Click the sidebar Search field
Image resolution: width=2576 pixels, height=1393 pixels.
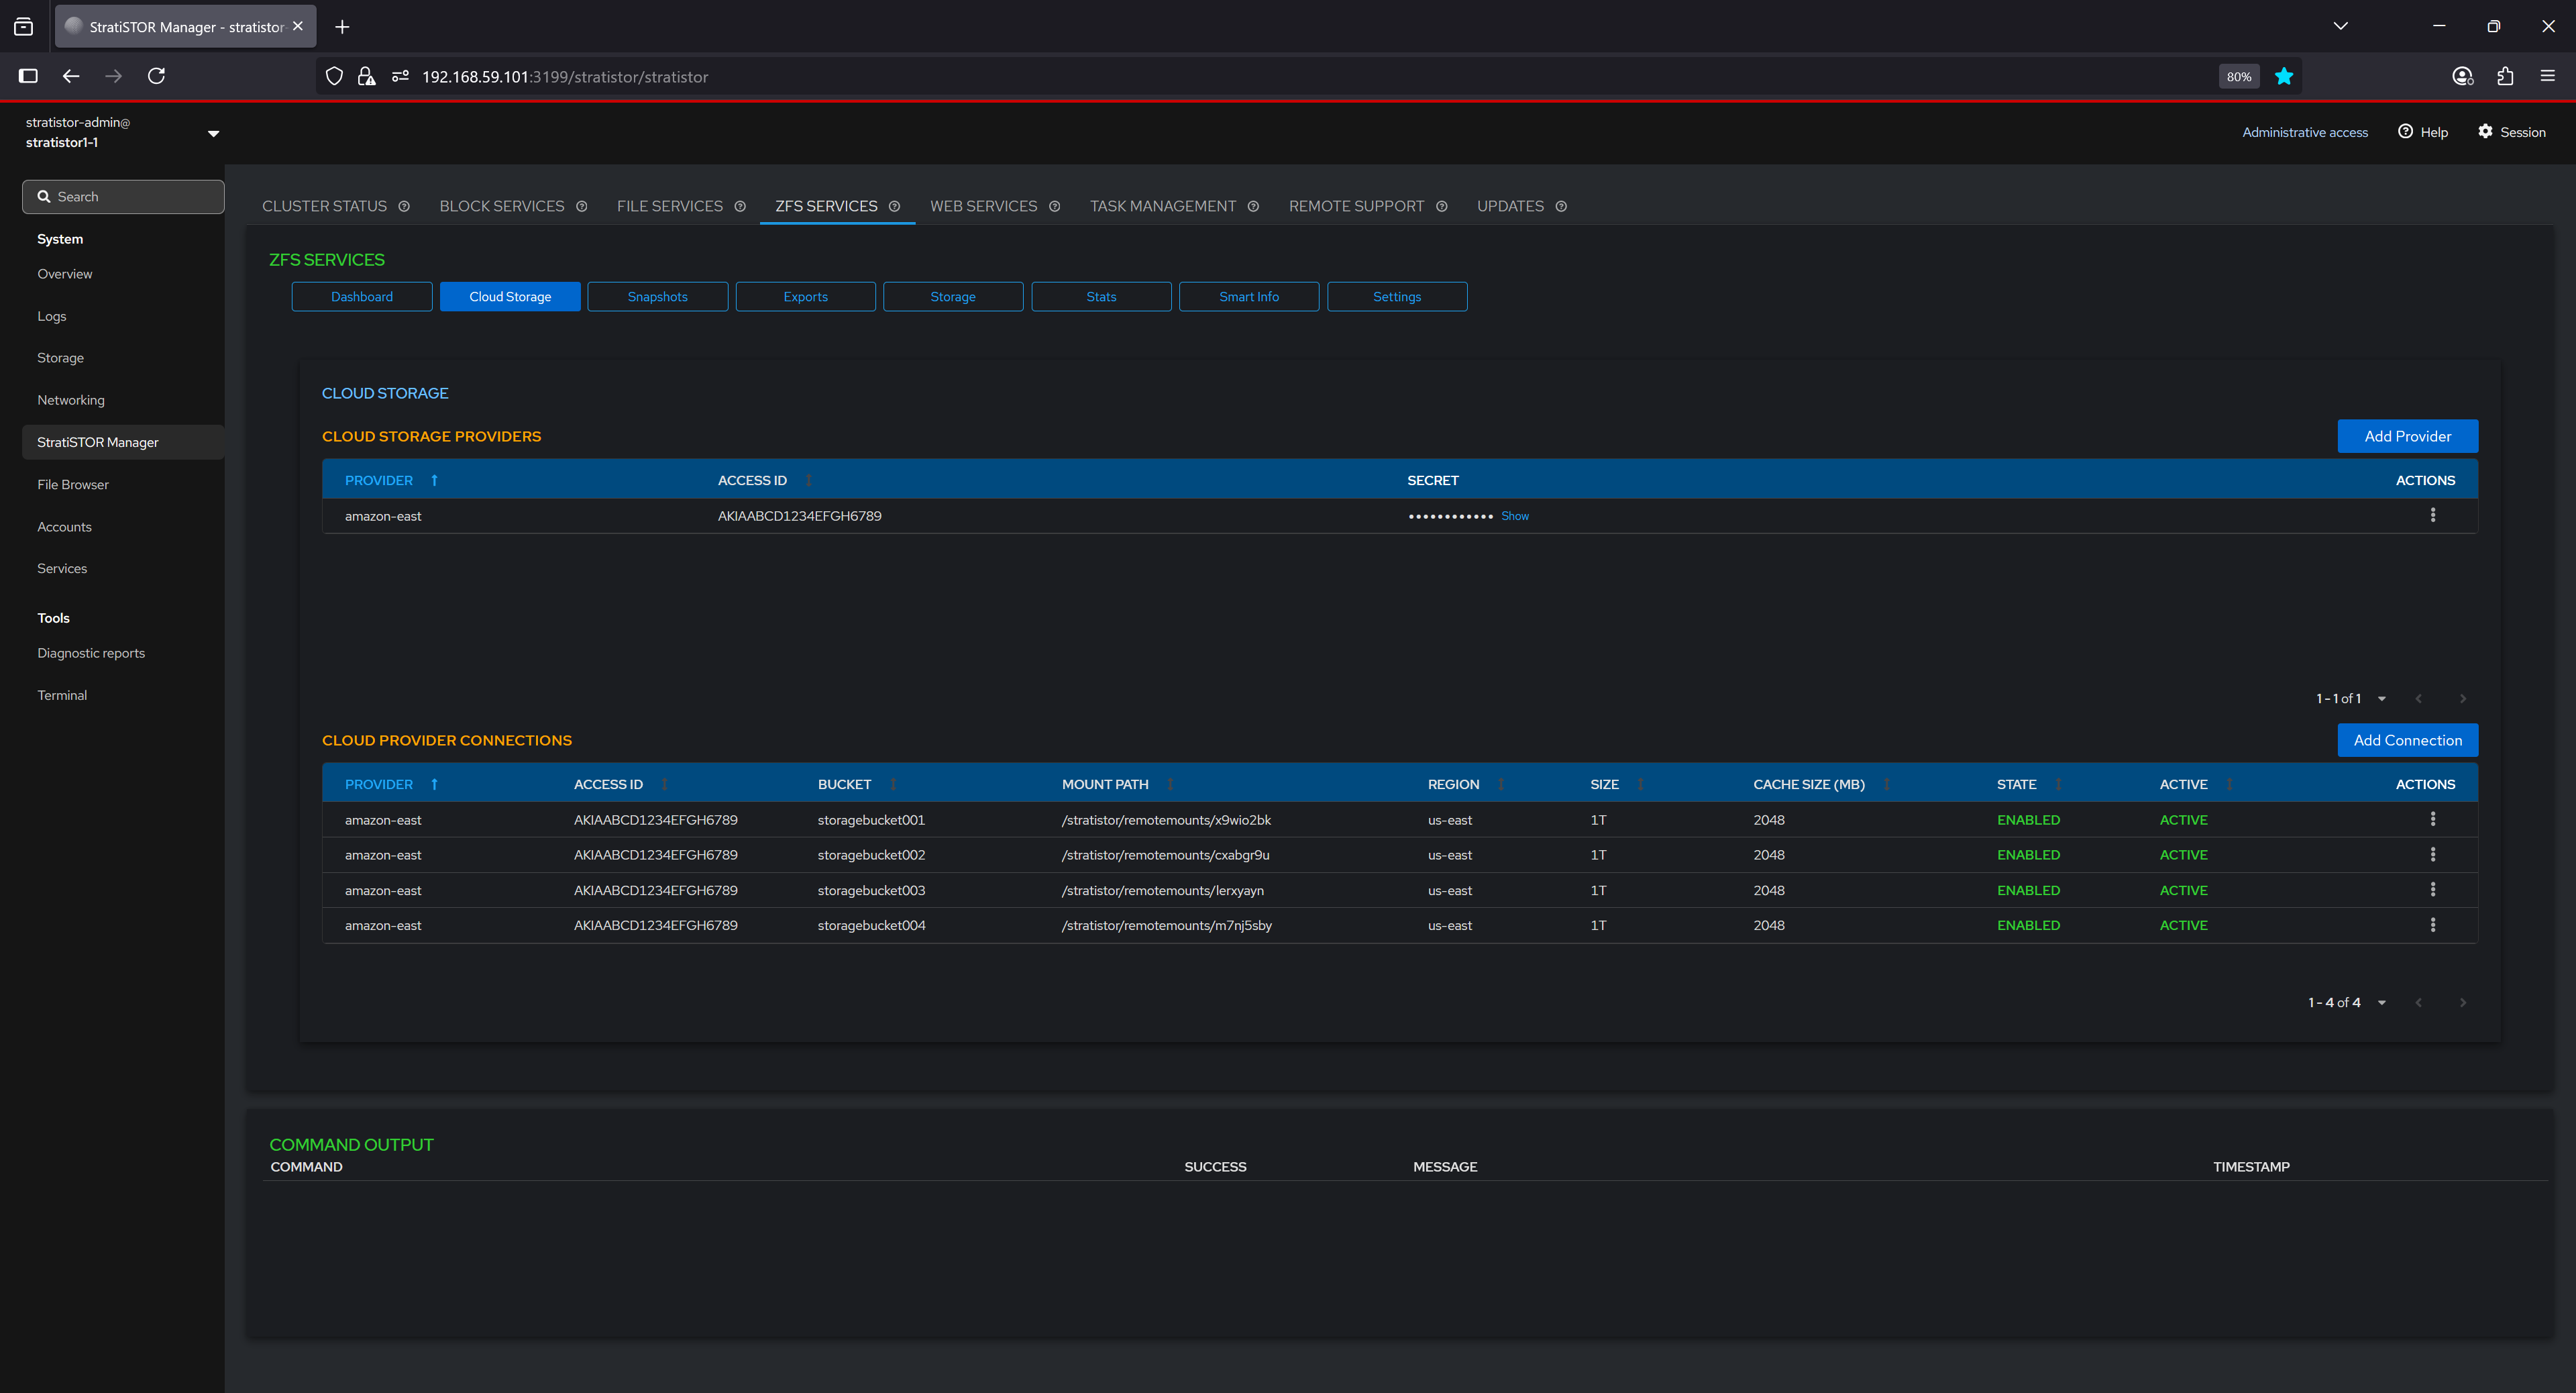click(124, 197)
